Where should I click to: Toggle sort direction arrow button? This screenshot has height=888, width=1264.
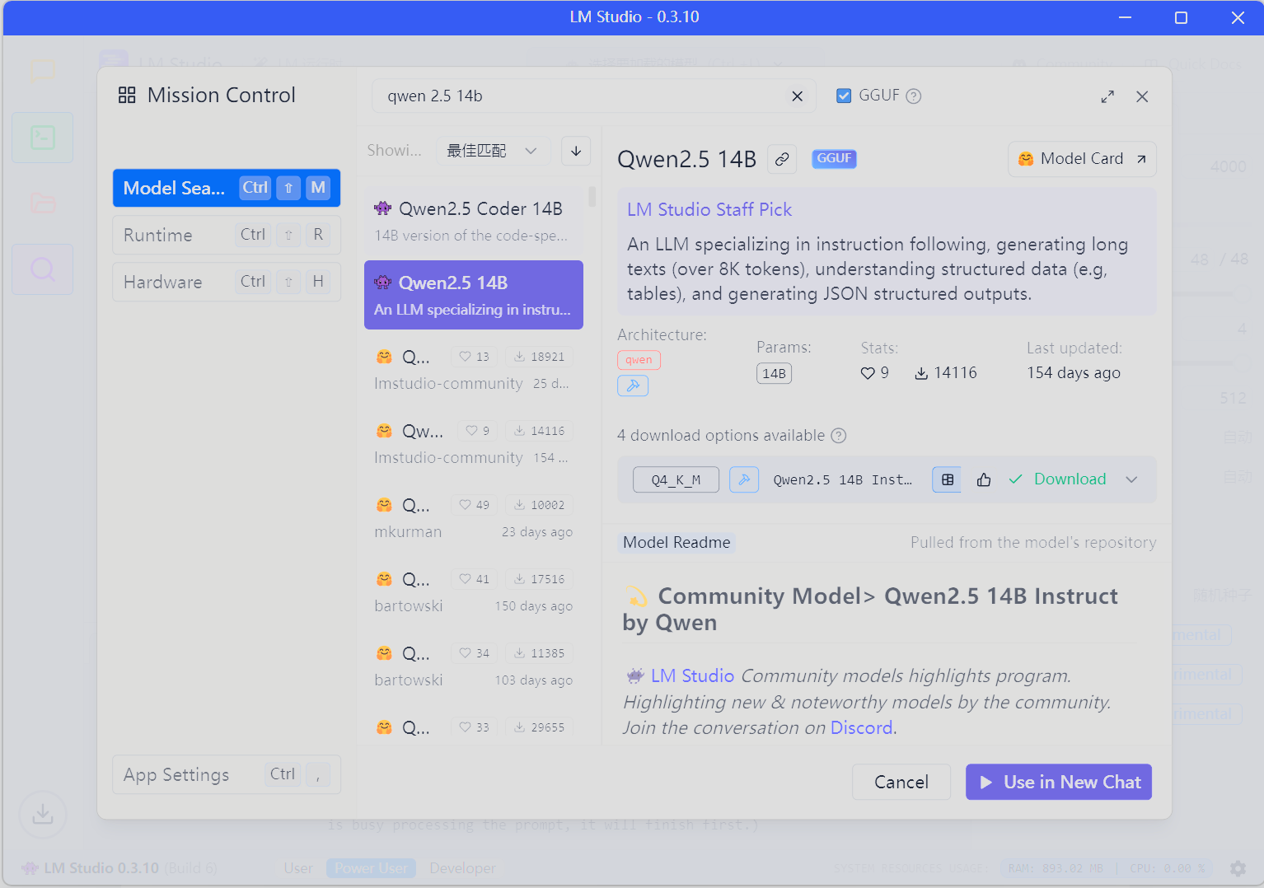click(x=576, y=151)
